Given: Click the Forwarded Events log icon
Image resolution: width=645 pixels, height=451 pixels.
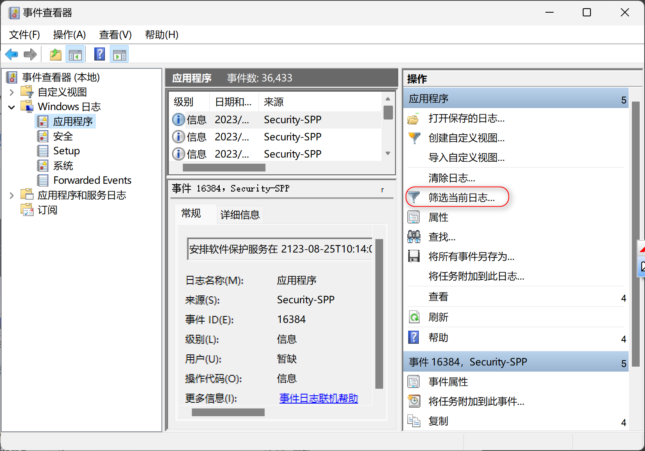Looking at the screenshot, I should (43, 180).
